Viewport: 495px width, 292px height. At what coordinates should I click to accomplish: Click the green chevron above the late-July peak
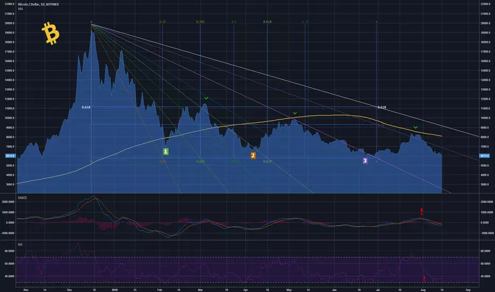(x=416, y=127)
